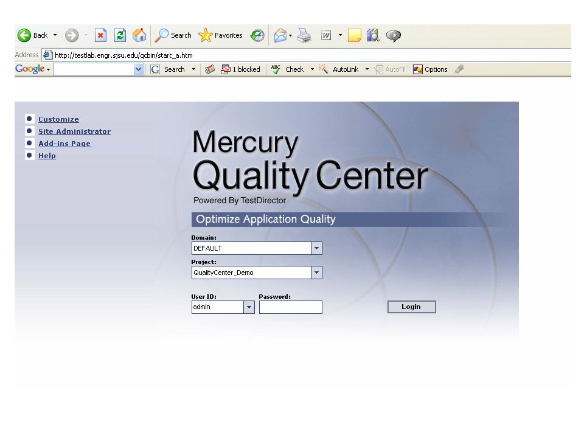Open the Research books and magnifier icon
584x438 pixels.
tap(373, 35)
